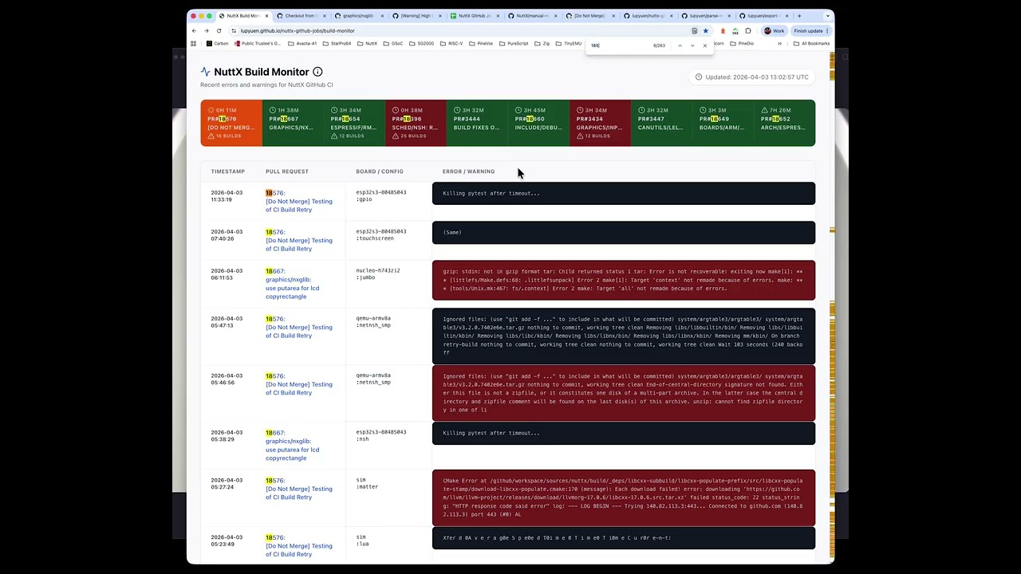Select the PR#18652 ARCH/ESPRES card
The image size is (1021, 574).
[x=784, y=123]
